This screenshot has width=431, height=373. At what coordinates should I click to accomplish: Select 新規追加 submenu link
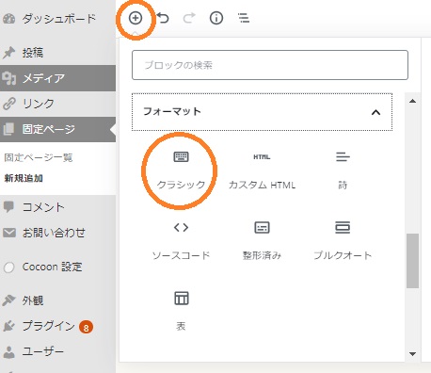point(24,178)
